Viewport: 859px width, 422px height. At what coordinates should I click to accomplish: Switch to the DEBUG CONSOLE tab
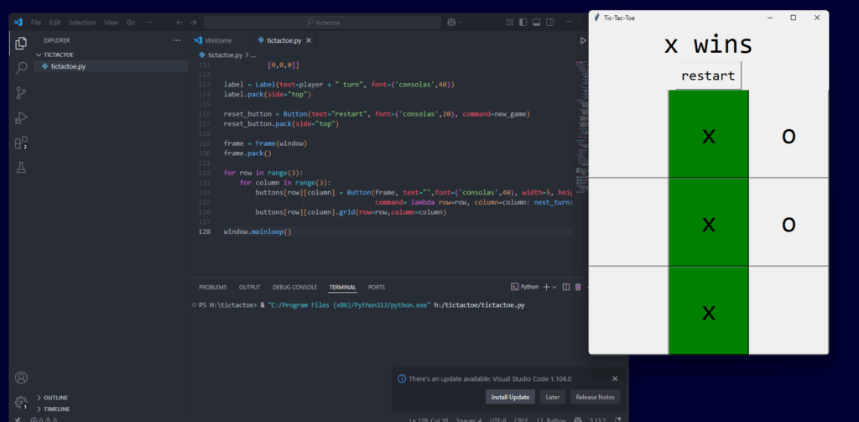[294, 287]
